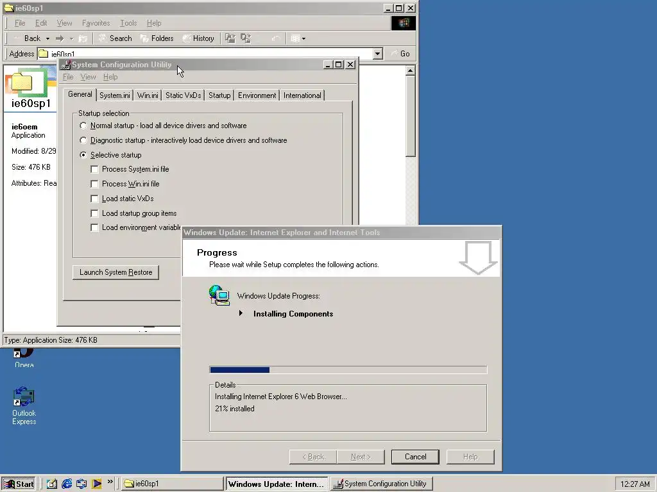Click the Move To icon in the toolbar
This screenshot has height=492, width=657.
point(230,38)
